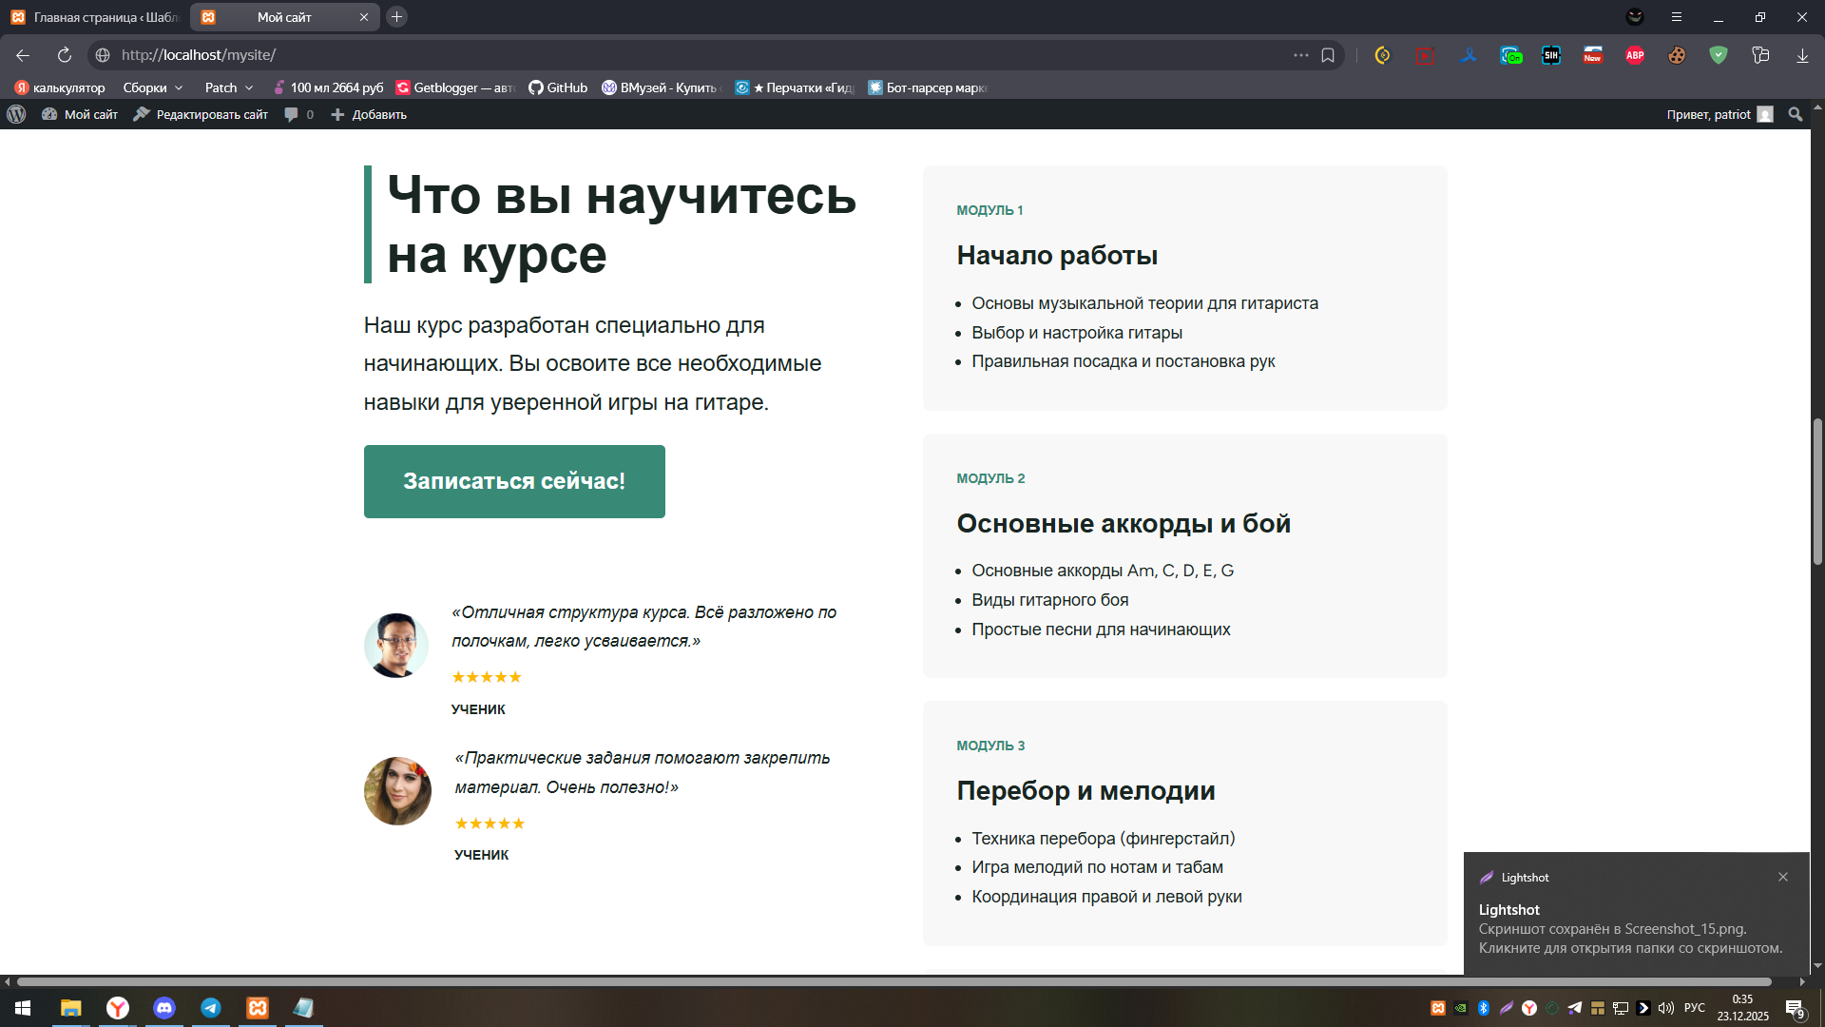Click the address bar URL field
This screenshot has width=1825, height=1027.
click(665, 55)
